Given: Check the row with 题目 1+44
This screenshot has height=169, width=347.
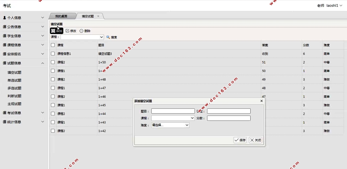Looking at the screenshot, I should click(x=53, y=114).
